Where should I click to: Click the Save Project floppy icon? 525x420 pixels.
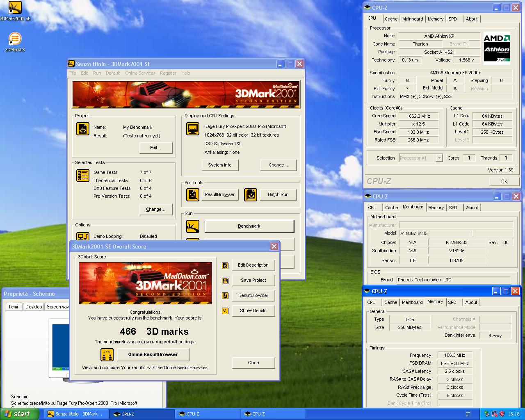[225, 281]
